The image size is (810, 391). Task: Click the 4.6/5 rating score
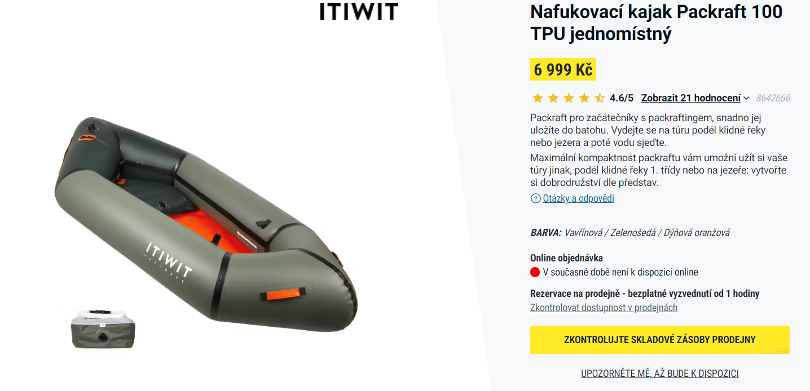pos(622,98)
